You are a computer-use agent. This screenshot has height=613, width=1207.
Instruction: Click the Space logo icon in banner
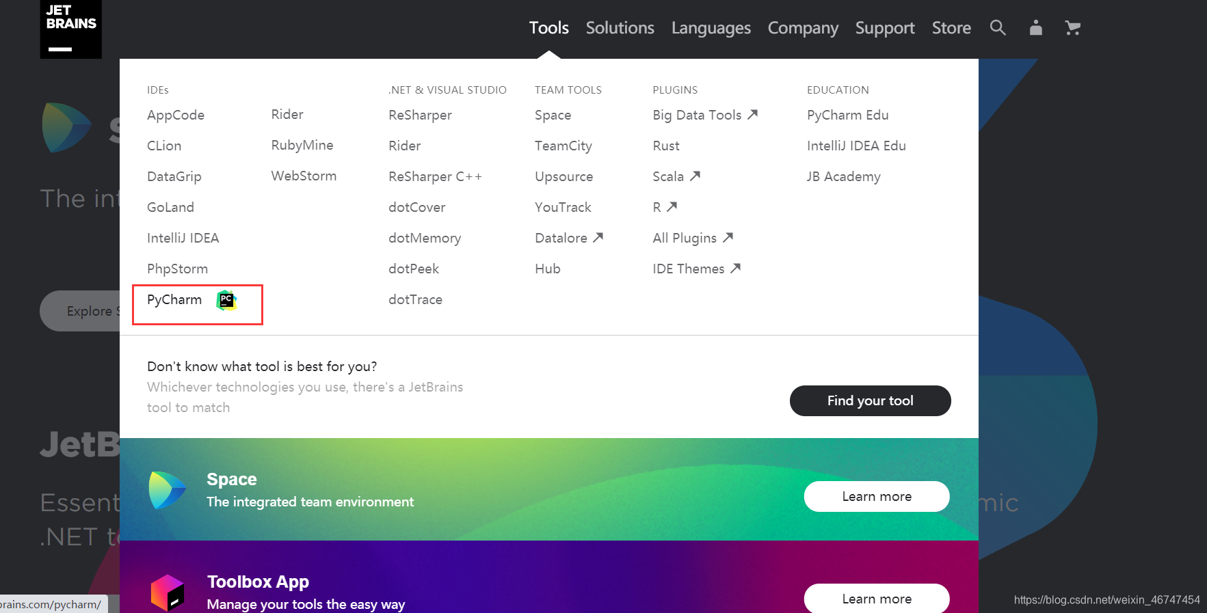click(168, 490)
